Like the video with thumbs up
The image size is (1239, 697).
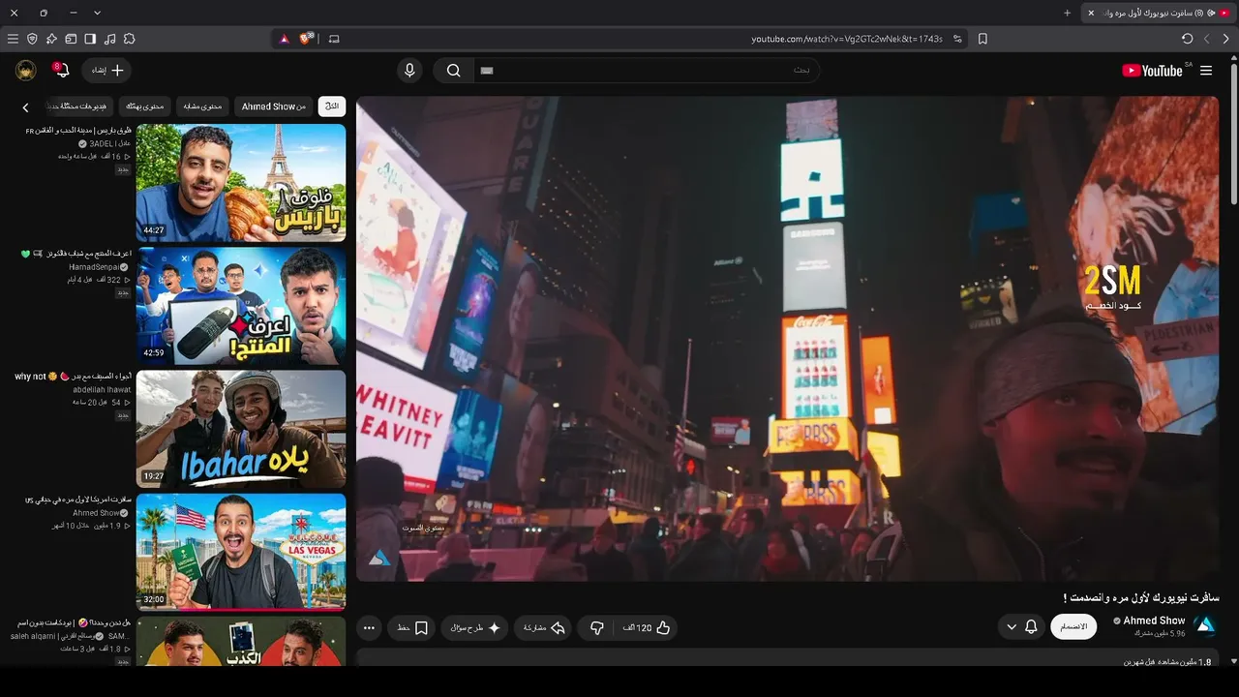pos(648,628)
